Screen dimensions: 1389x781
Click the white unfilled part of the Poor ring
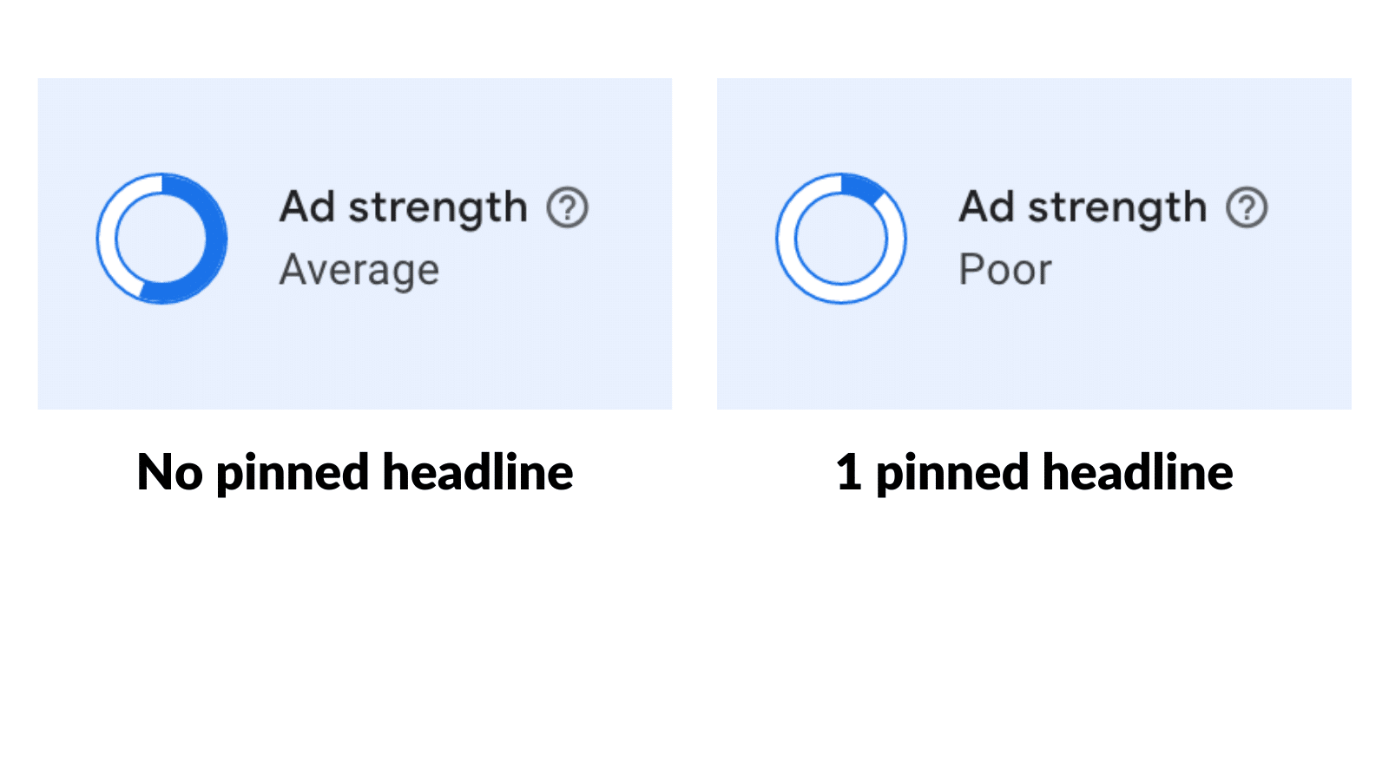pos(841,293)
